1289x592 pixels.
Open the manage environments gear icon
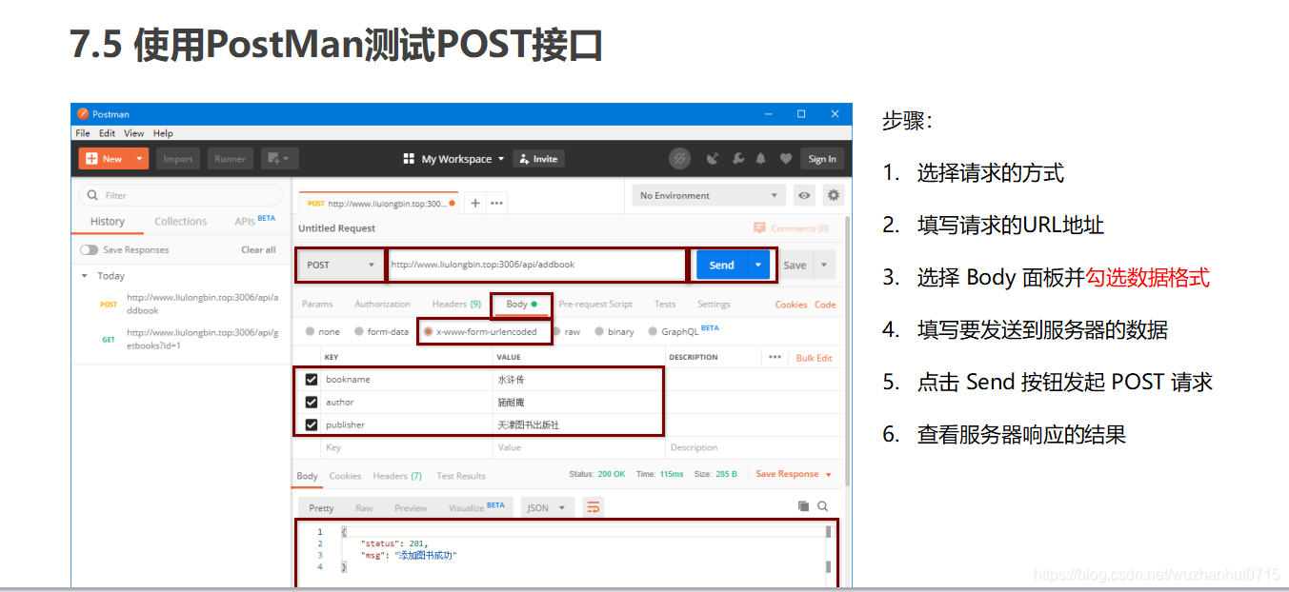(x=834, y=195)
